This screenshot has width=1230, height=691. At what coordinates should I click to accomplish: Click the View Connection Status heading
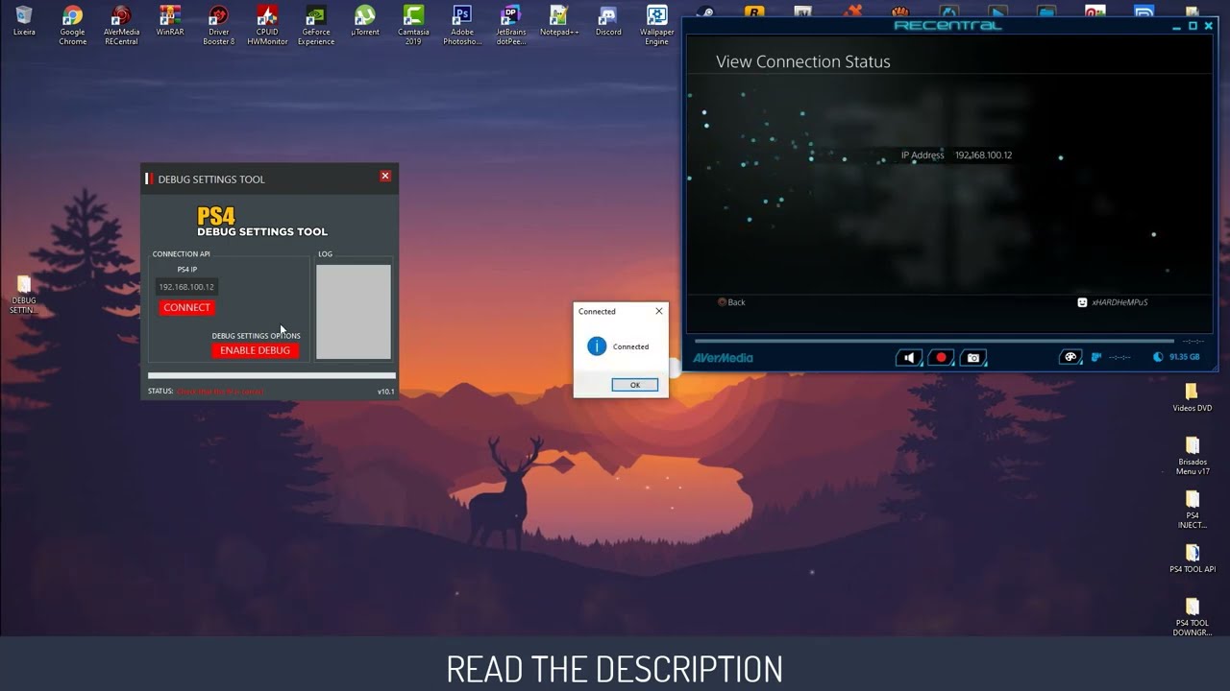803,61
